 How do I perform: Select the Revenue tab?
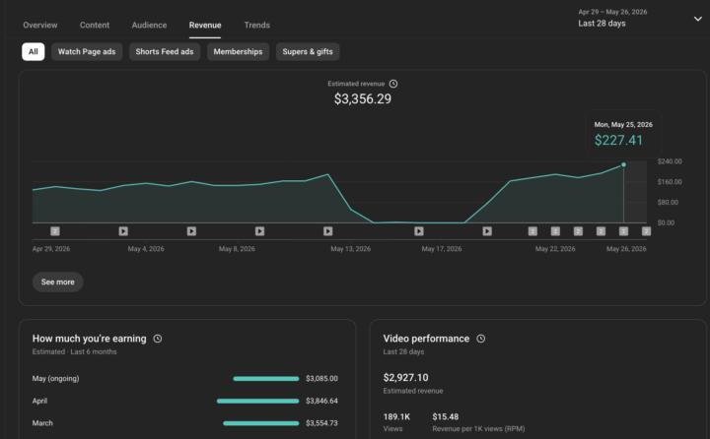tap(205, 25)
